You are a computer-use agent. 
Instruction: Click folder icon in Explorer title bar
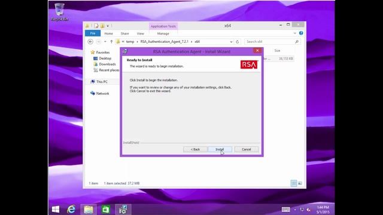87,26
